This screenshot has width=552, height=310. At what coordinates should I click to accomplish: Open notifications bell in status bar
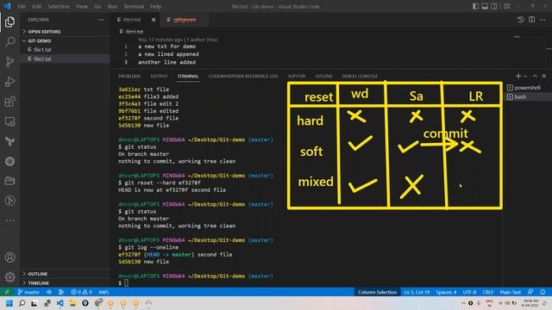pyautogui.click(x=543, y=292)
